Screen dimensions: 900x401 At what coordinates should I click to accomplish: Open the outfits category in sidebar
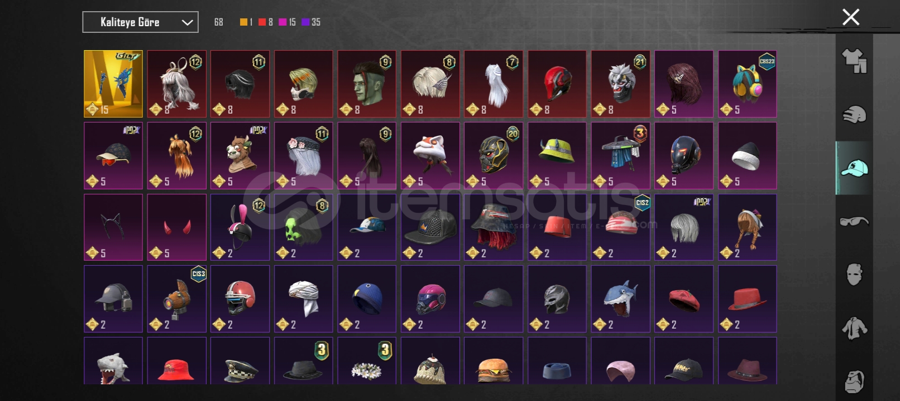(854, 61)
